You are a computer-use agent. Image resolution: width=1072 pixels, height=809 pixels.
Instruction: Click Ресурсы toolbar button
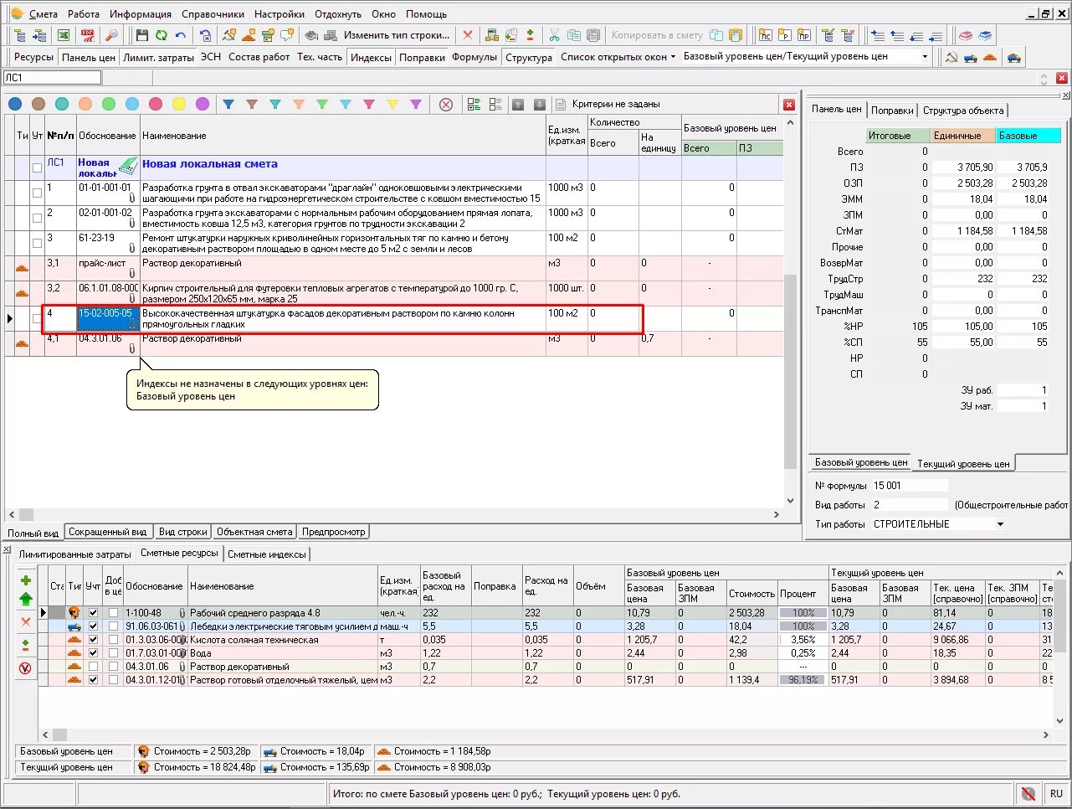tap(33, 57)
